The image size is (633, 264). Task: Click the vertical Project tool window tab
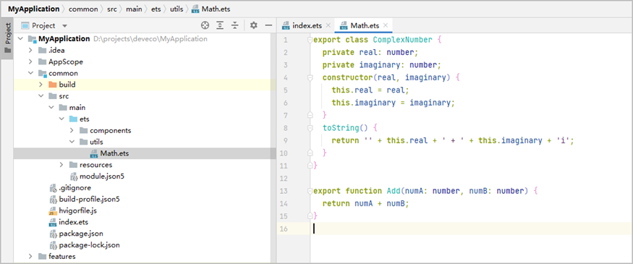coord(8,39)
